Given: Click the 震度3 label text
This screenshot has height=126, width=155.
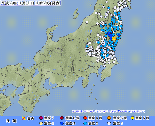Looking at the screenshot, I should (x=71, y=123).
